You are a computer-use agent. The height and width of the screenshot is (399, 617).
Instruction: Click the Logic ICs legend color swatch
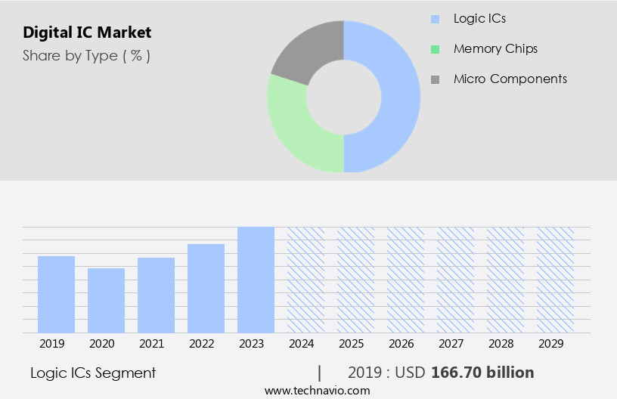click(435, 19)
